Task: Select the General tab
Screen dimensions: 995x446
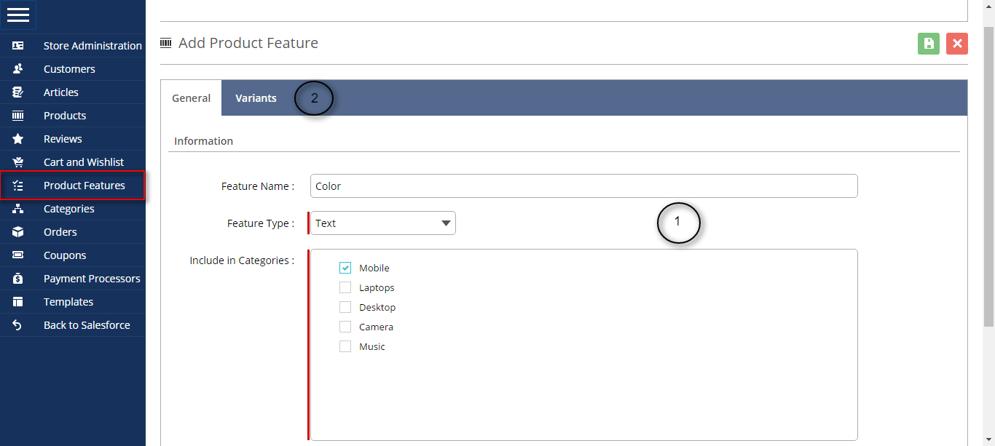Action: pyautogui.click(x=191, y=97)
